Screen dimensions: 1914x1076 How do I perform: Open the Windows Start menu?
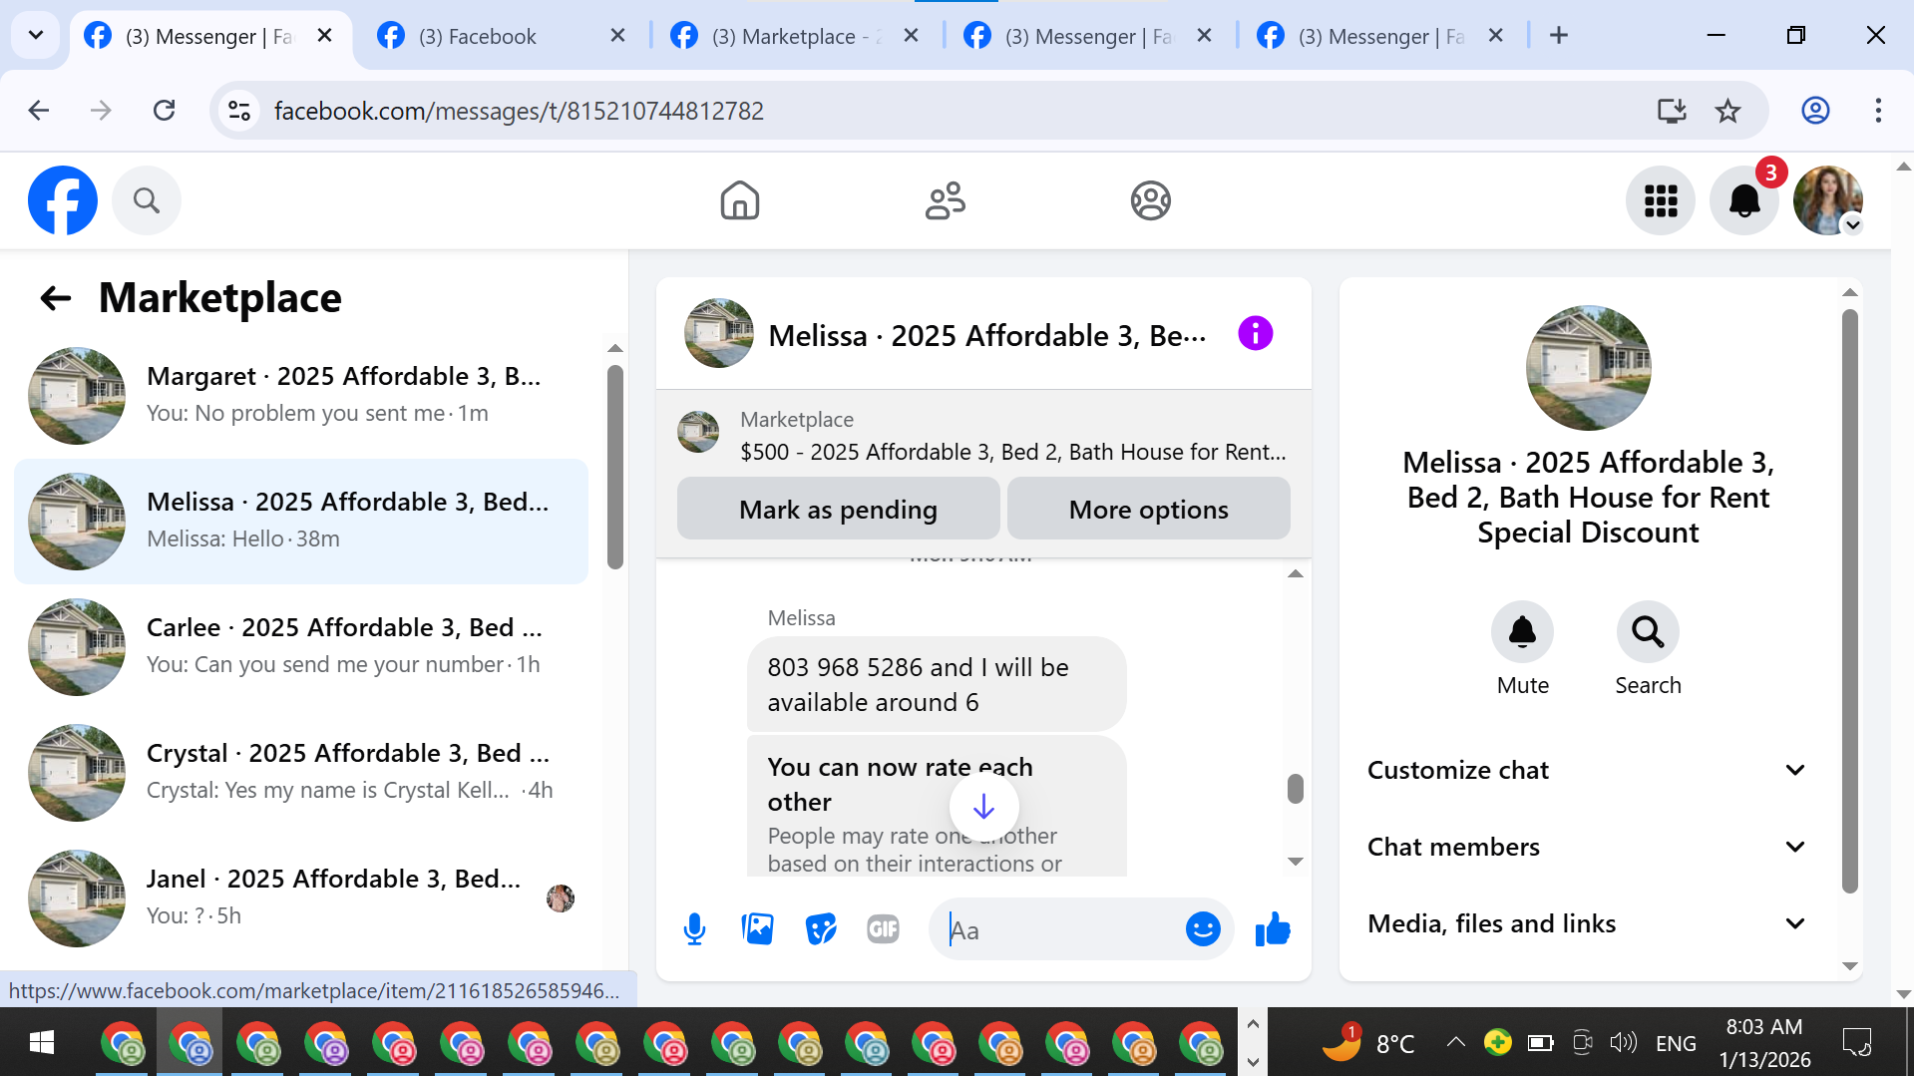42,1042
